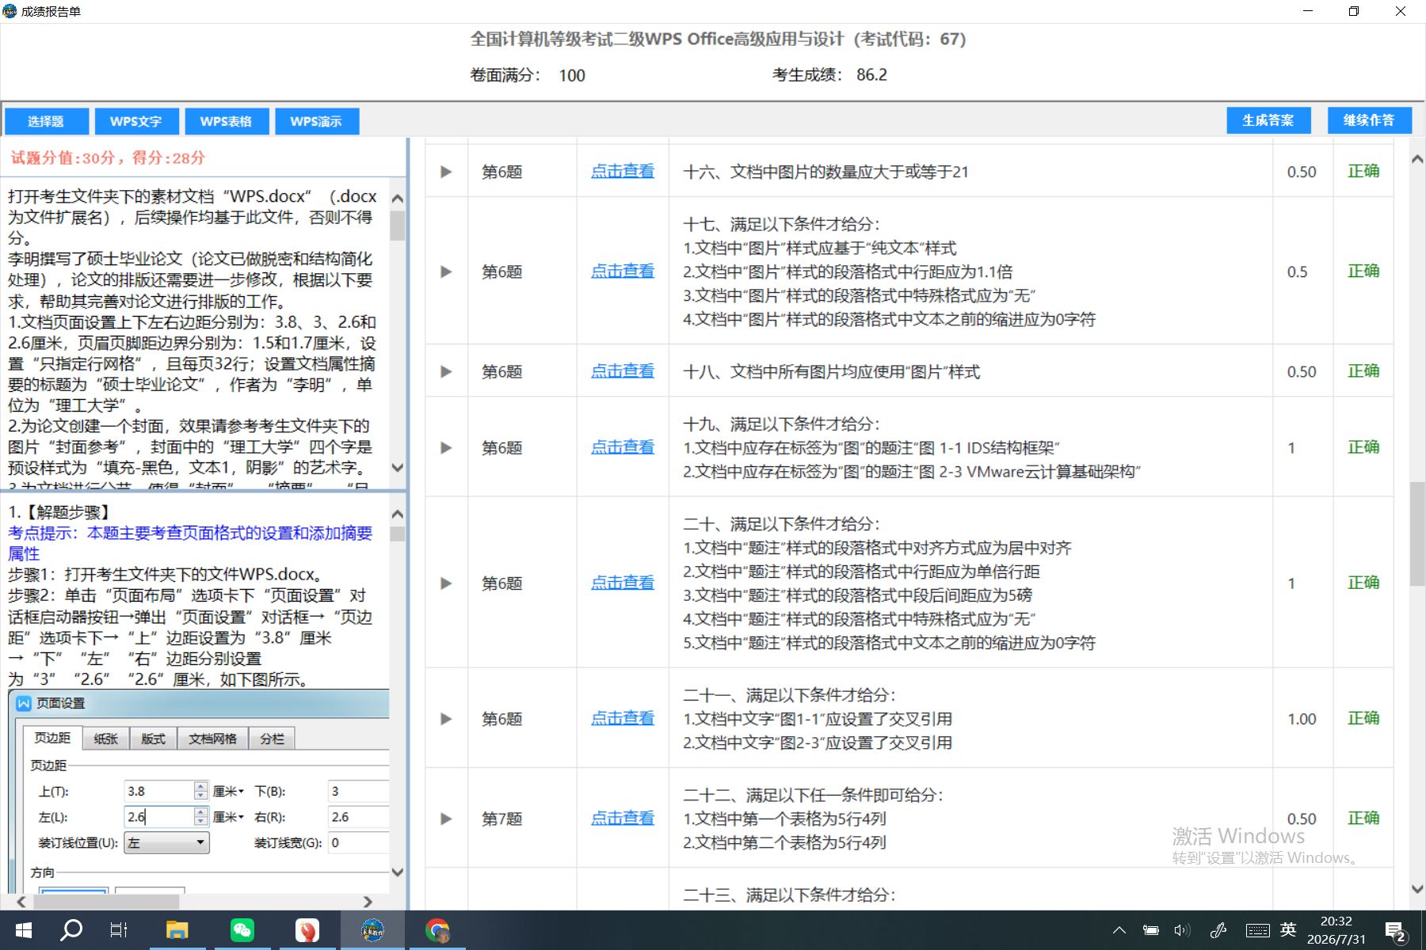Expand the 十八 row arrow
The height and width of the screenshot is (950, 1426).
click(446, 371)
